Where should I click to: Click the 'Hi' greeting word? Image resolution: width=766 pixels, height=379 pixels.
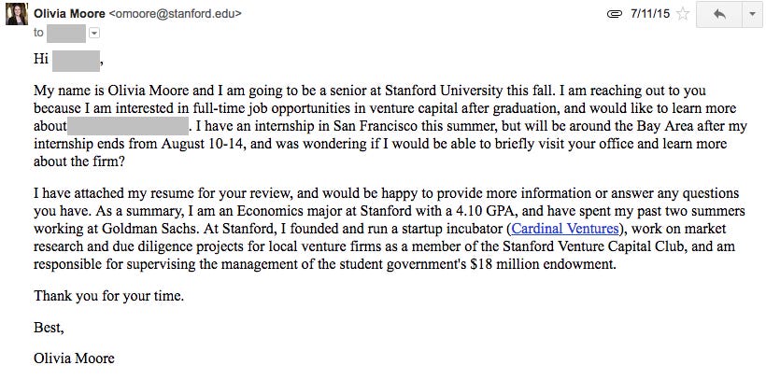pyautogui.click(x=41, y=60)
